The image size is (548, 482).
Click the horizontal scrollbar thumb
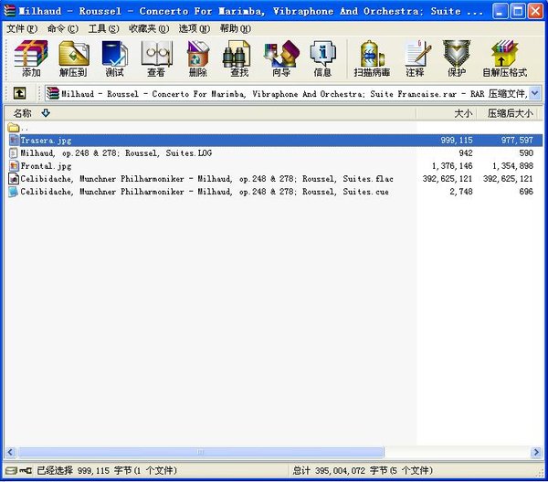201,452
